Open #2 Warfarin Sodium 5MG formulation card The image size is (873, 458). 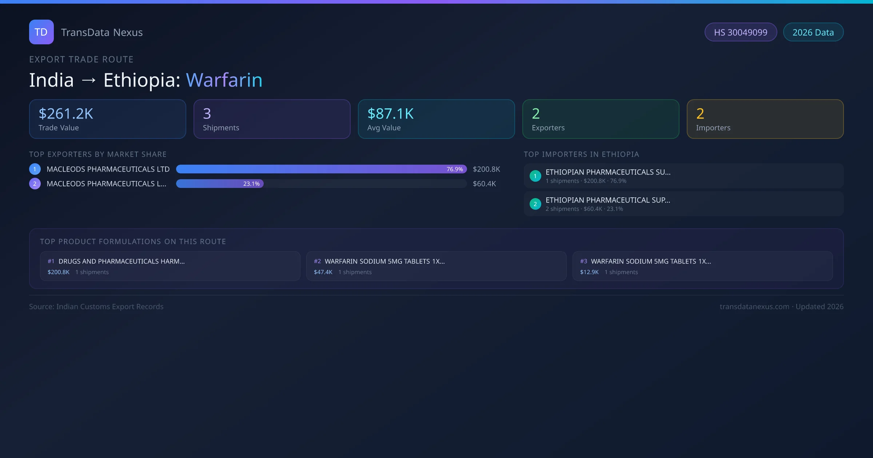coord(436,266)
